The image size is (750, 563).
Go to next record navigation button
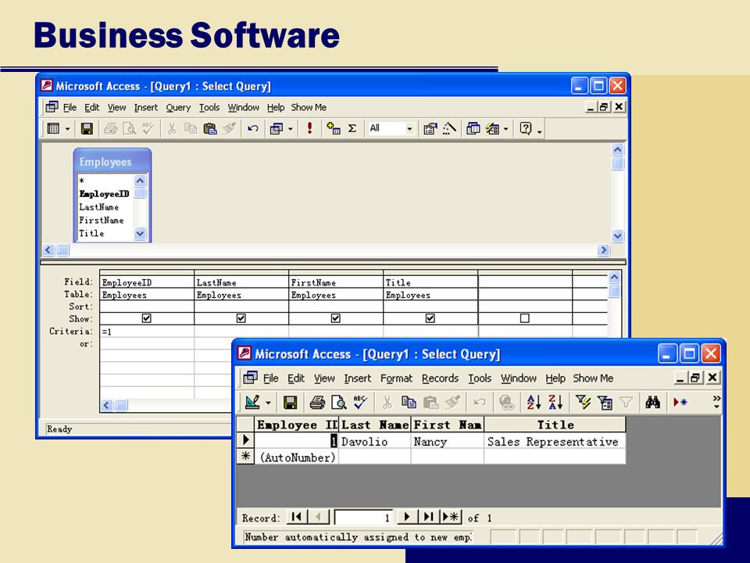[407, 517]
